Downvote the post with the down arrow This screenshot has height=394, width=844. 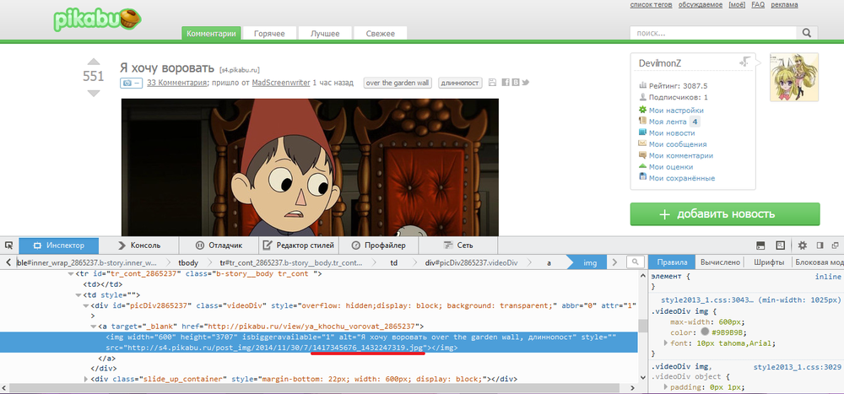tap(94, 92)
